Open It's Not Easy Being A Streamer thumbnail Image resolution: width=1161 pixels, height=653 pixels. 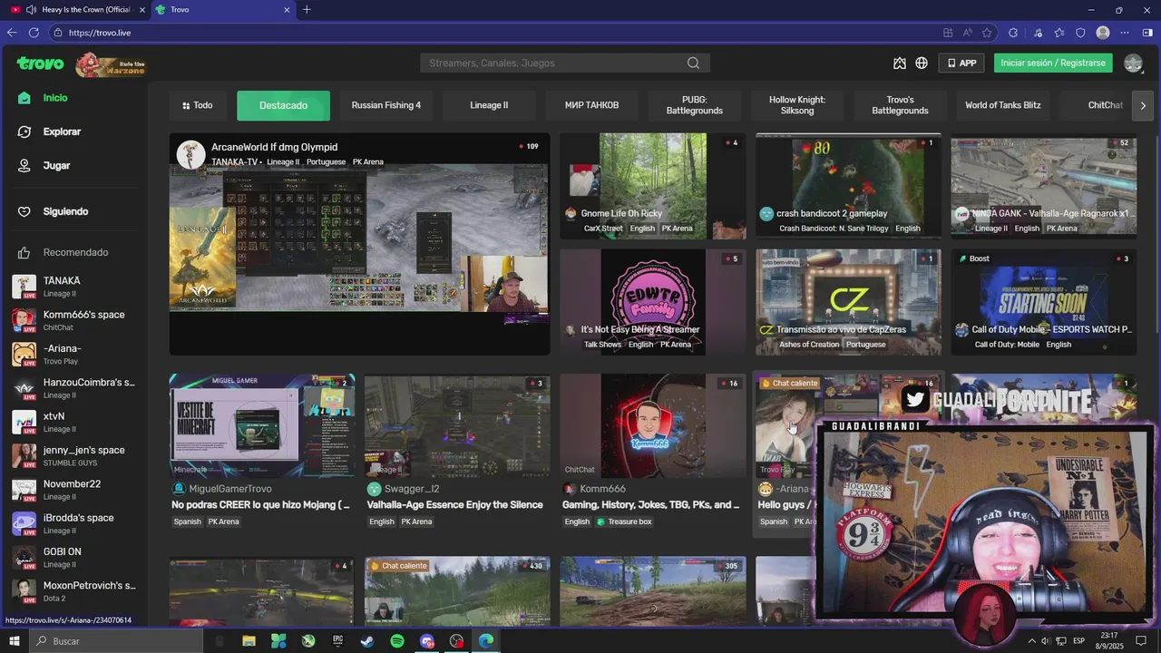click(652, 302)
